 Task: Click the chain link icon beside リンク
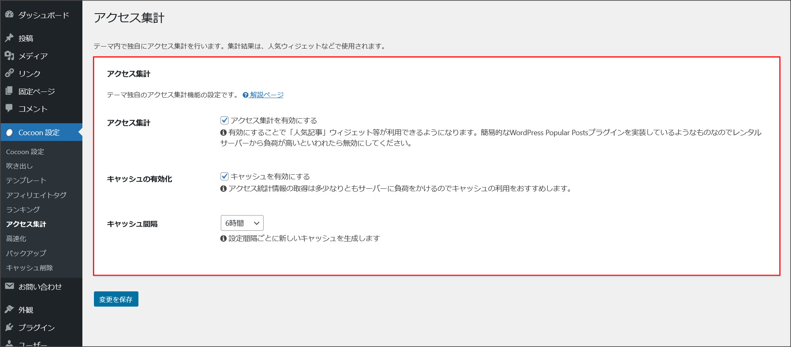pos(9,73)
